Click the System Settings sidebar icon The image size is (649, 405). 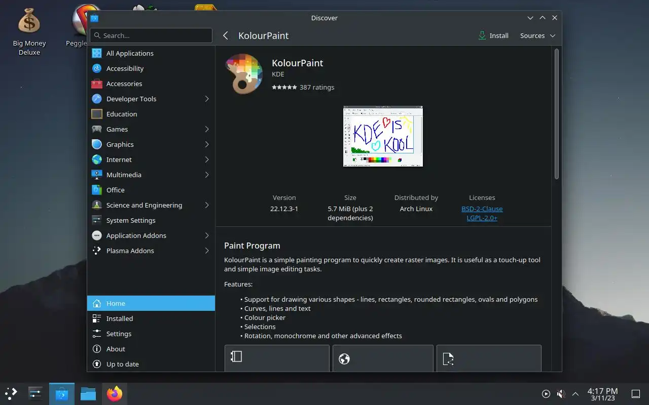coord(97,220)
